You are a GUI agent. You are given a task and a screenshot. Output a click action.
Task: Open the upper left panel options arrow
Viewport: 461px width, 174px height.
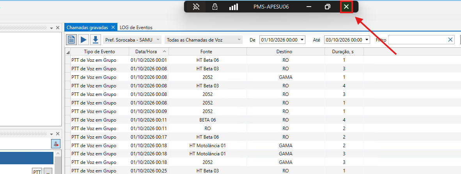51,28
